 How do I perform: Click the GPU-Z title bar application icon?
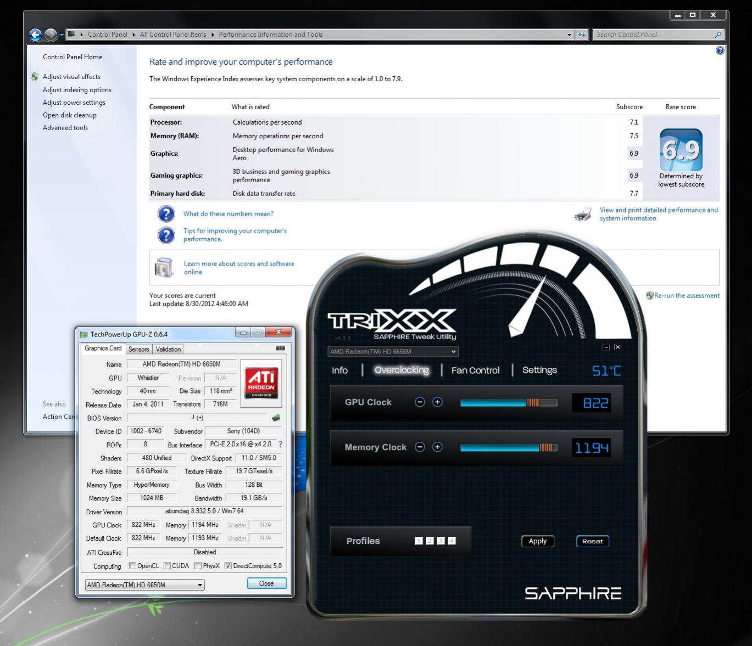(84, 334)
